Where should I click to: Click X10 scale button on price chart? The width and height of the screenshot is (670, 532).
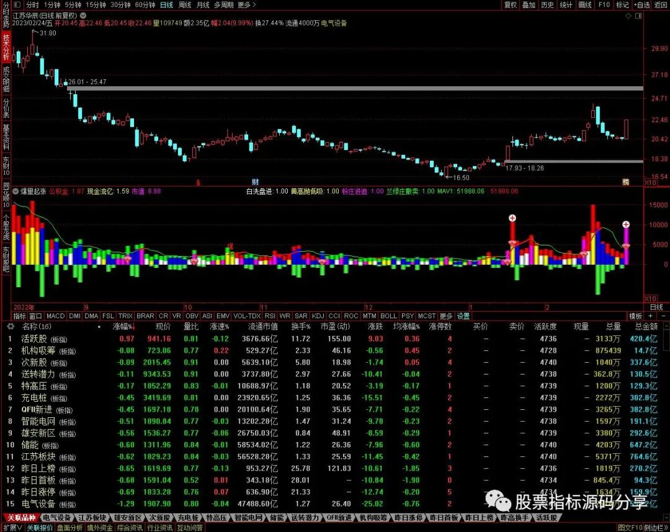click(x=650, y=182)
